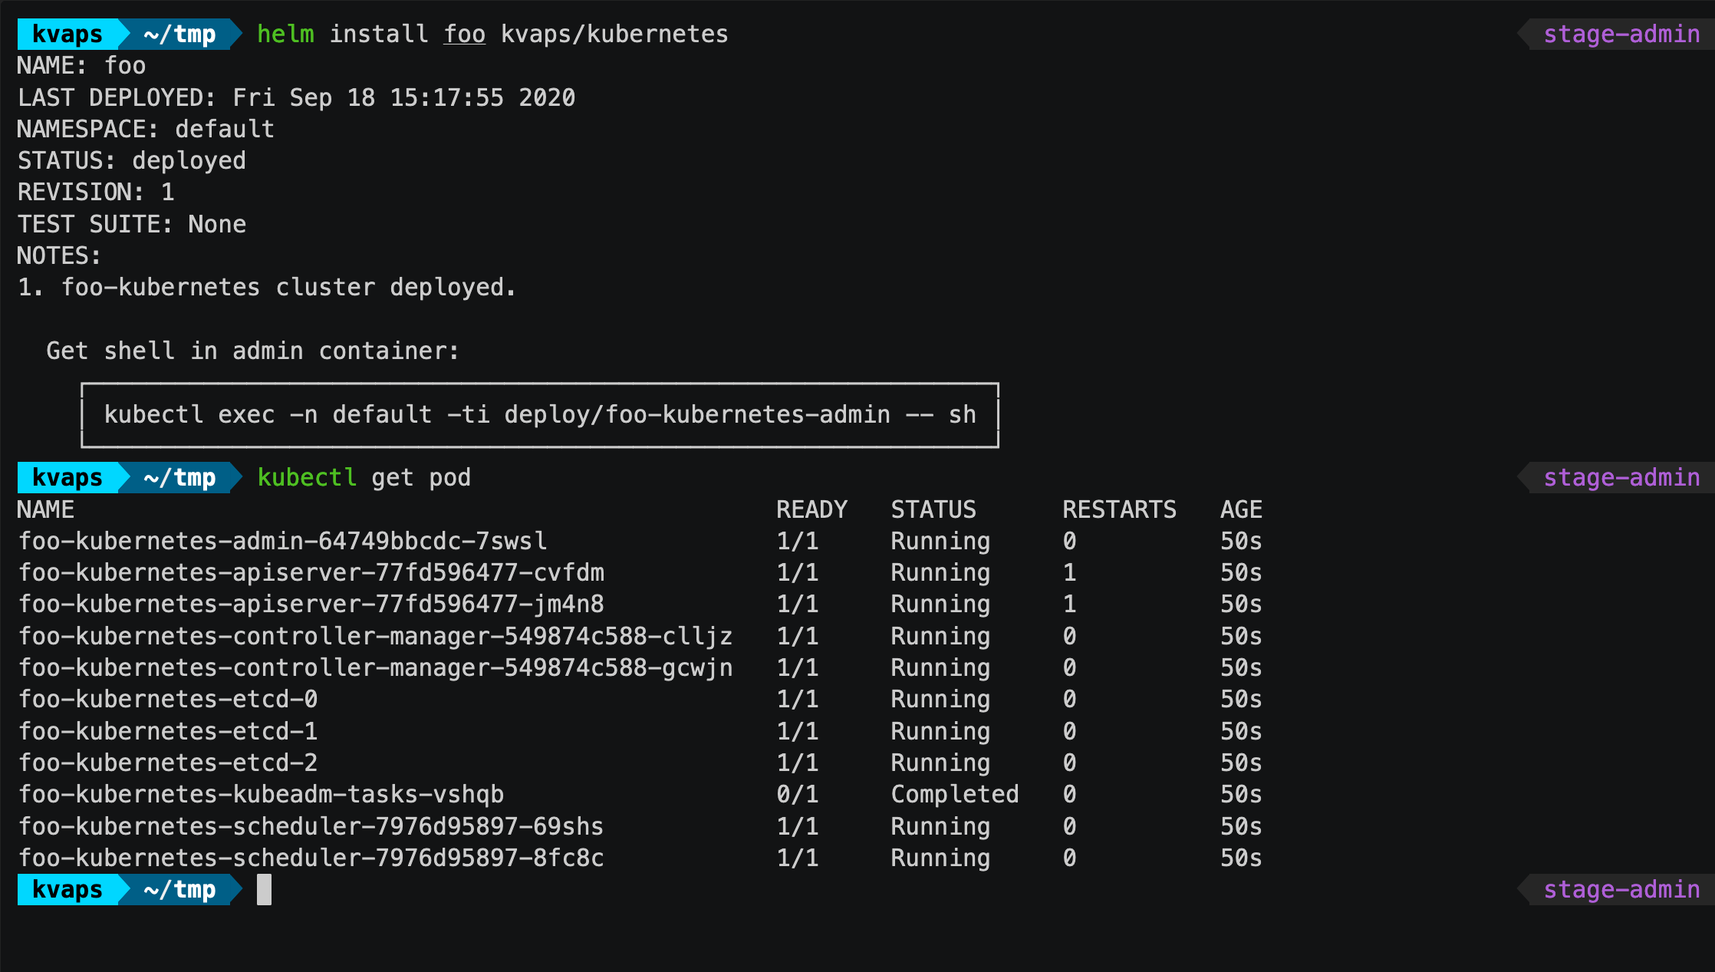Click the underlined foo release argument
The image size is (1715, 972).
(x=465, y=34)
